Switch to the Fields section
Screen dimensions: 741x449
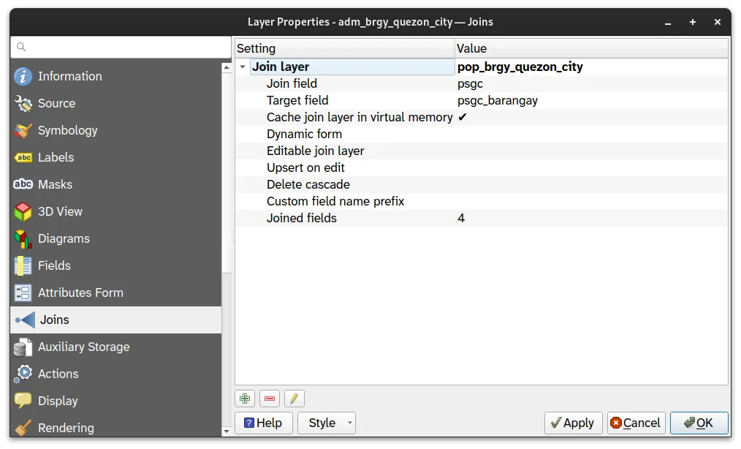pyautogui.click(x=54, y=265)
